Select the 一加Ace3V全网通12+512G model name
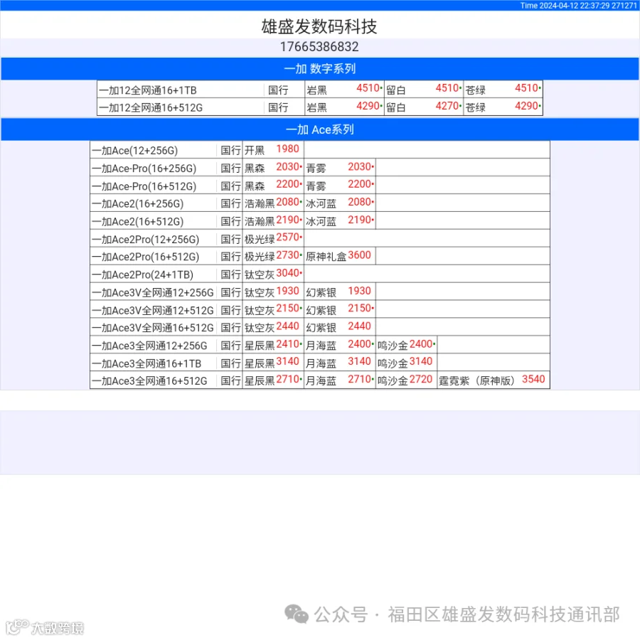 coord(153,311)
